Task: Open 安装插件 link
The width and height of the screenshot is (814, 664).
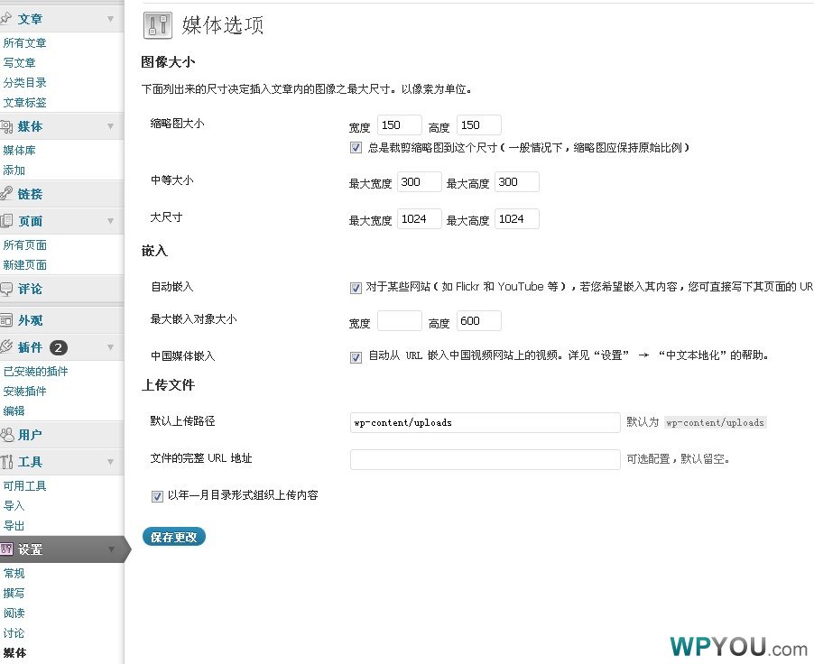Action: tap(25, 391)
